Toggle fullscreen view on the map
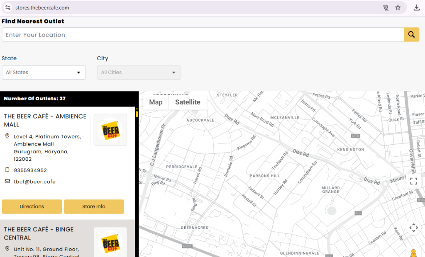This screenshot has width=425, height=257. (414, 181)
